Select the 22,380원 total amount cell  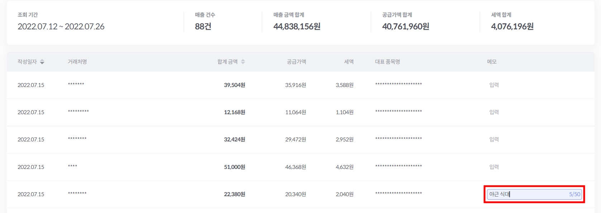234,194
